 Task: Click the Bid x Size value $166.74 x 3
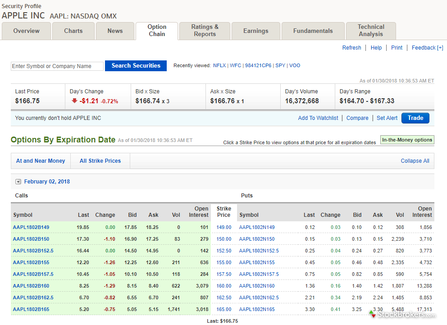pyautogui.click(x=152, y=101)
